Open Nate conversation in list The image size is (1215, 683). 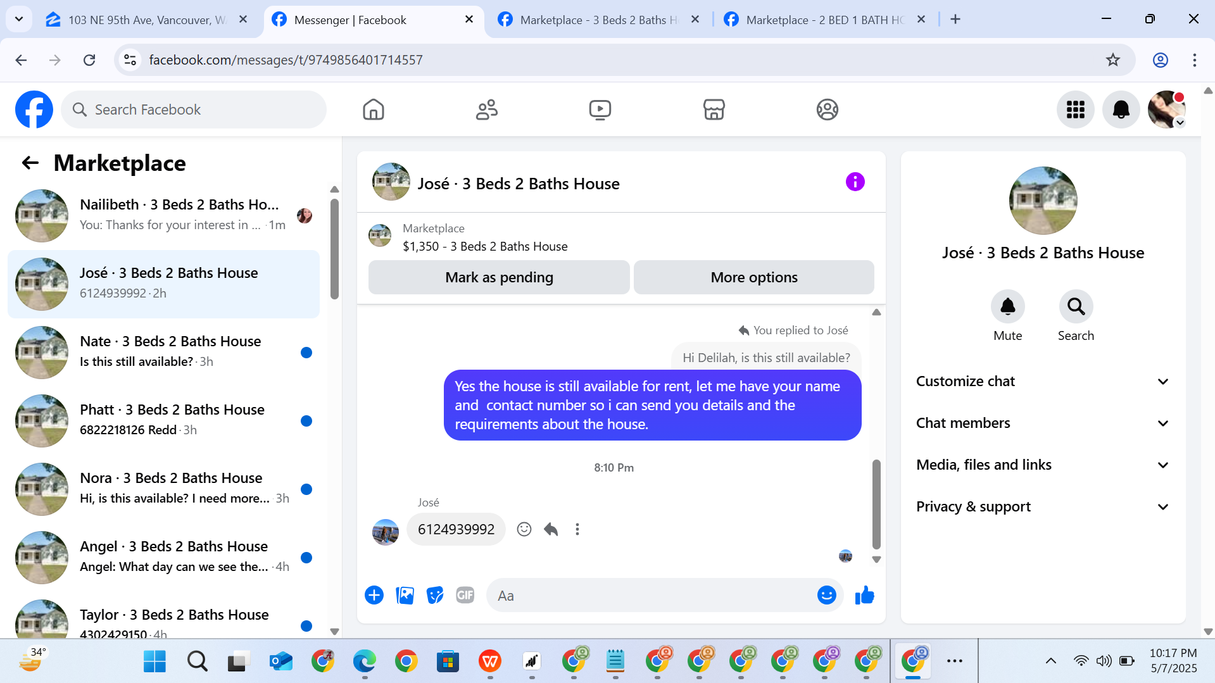(163, 352)
